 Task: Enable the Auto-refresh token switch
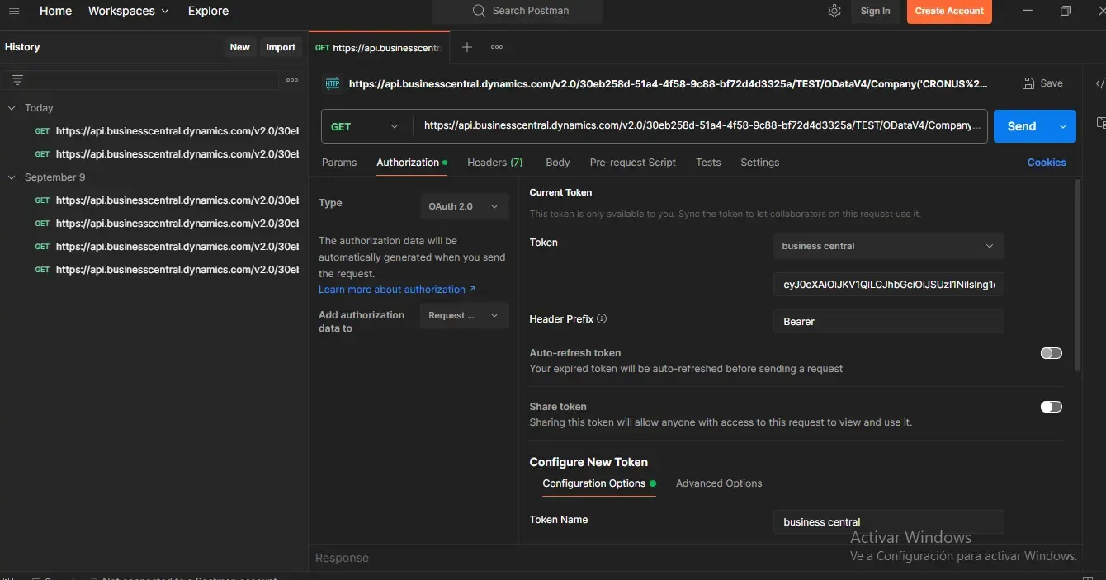[x=1051, y=353]
